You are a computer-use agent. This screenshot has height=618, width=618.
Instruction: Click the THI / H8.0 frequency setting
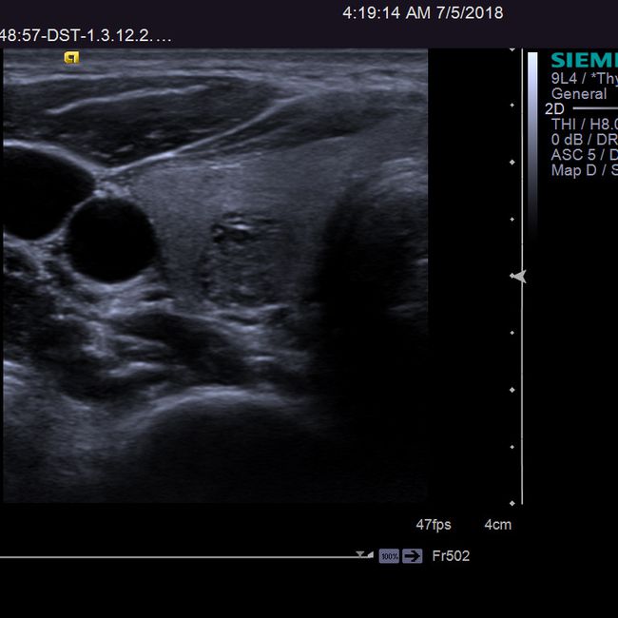[x=584, y=125]
